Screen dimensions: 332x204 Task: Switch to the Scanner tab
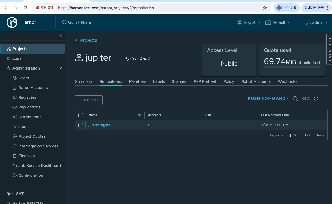click(179, 81)
